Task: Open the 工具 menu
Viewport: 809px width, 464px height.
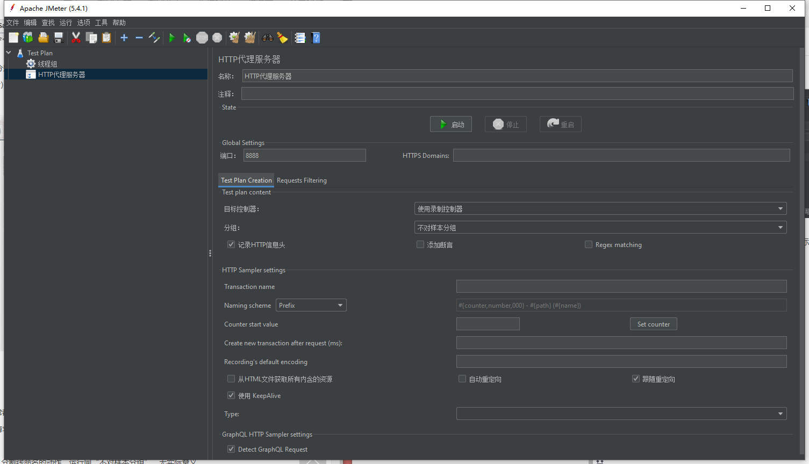Action: [x=101, y=23]
